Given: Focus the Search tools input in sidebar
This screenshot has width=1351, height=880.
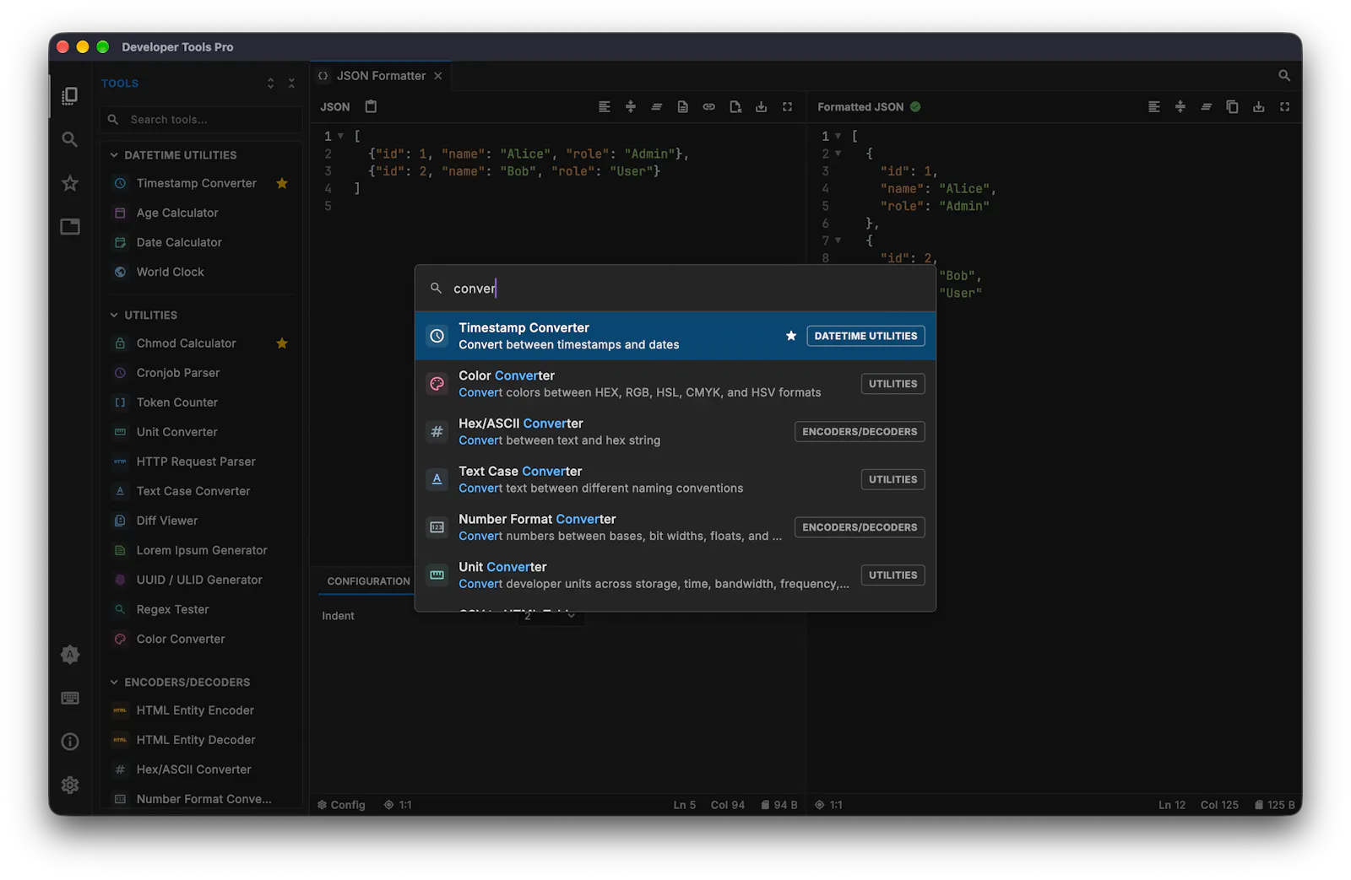Looking at the screenshot, I should (201, 120).
